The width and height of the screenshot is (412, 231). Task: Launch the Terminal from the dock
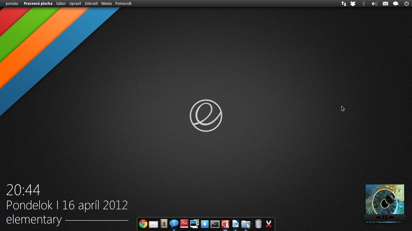(215, 224)
